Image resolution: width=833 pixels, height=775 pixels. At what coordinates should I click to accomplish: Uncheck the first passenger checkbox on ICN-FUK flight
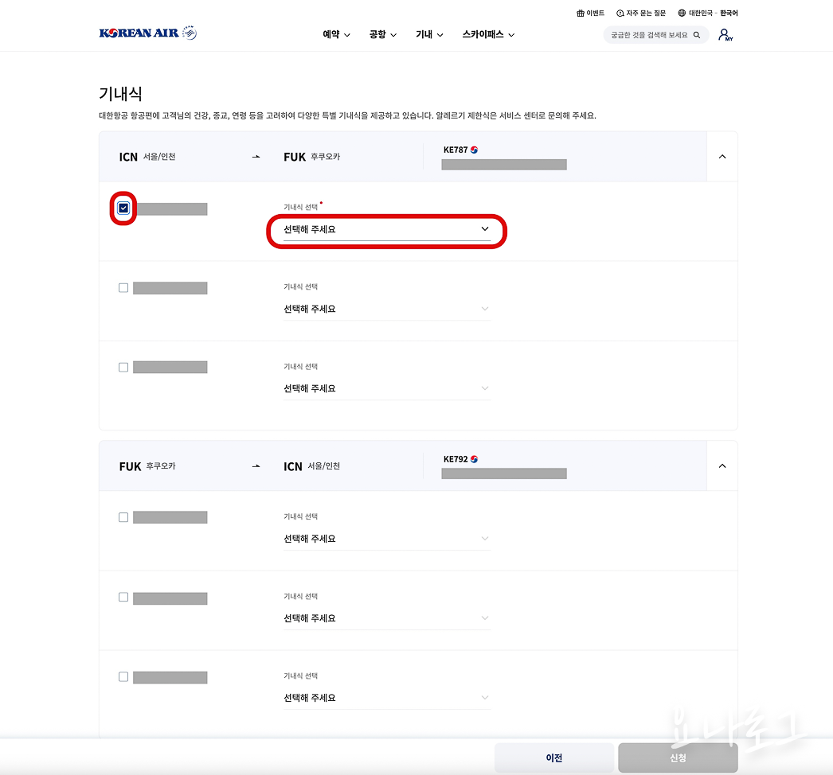click(x=123, y=208)
